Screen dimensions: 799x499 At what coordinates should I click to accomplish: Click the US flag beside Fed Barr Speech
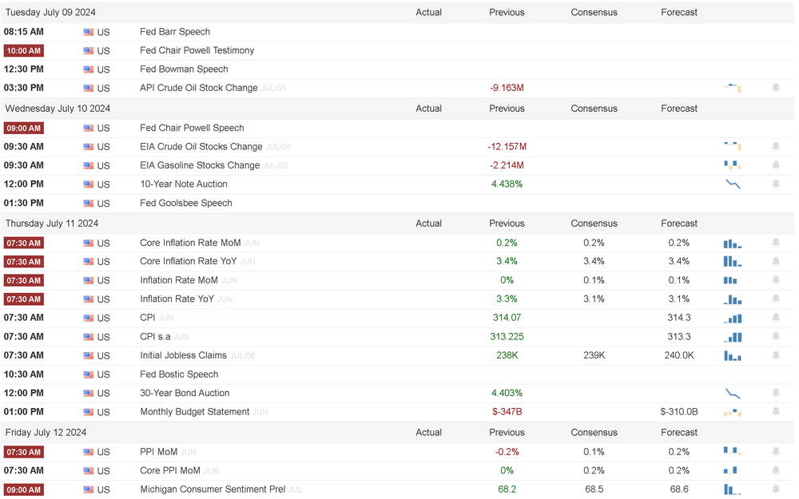89,32
